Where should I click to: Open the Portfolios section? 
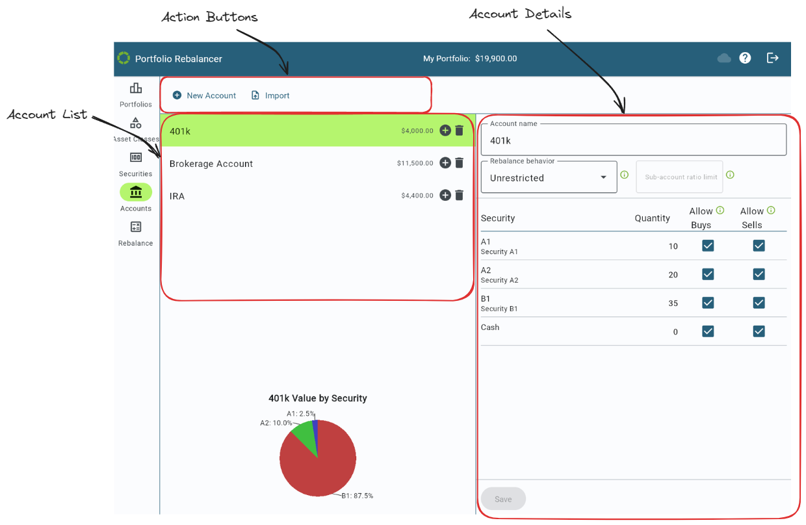(x=135, y=94)
